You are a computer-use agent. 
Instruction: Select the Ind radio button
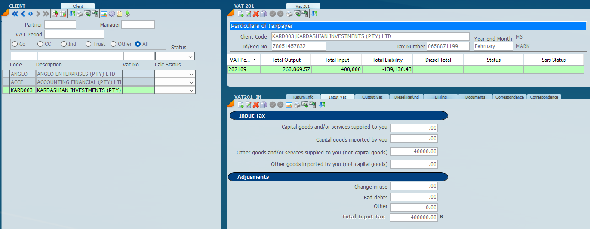point(64,44)
